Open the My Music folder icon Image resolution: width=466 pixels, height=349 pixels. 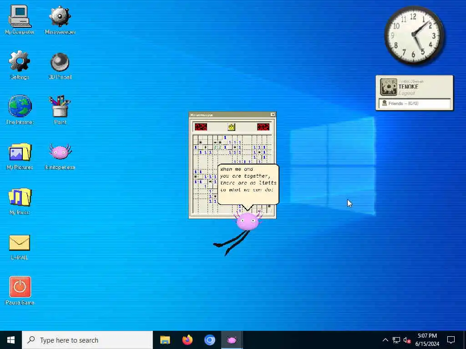[x=20, y=201]
